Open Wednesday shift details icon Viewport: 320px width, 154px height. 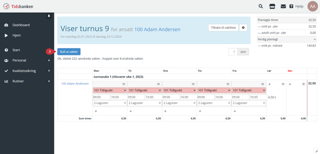click(x=193, y=84)
